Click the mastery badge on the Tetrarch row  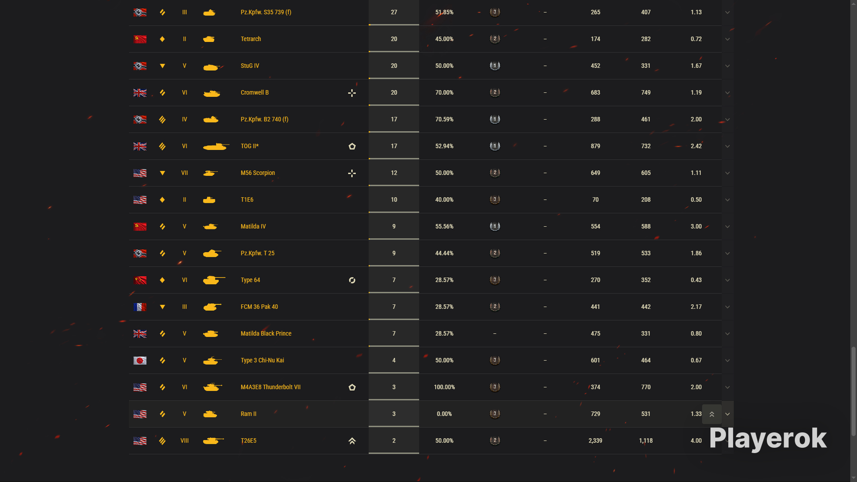[495, 39]
